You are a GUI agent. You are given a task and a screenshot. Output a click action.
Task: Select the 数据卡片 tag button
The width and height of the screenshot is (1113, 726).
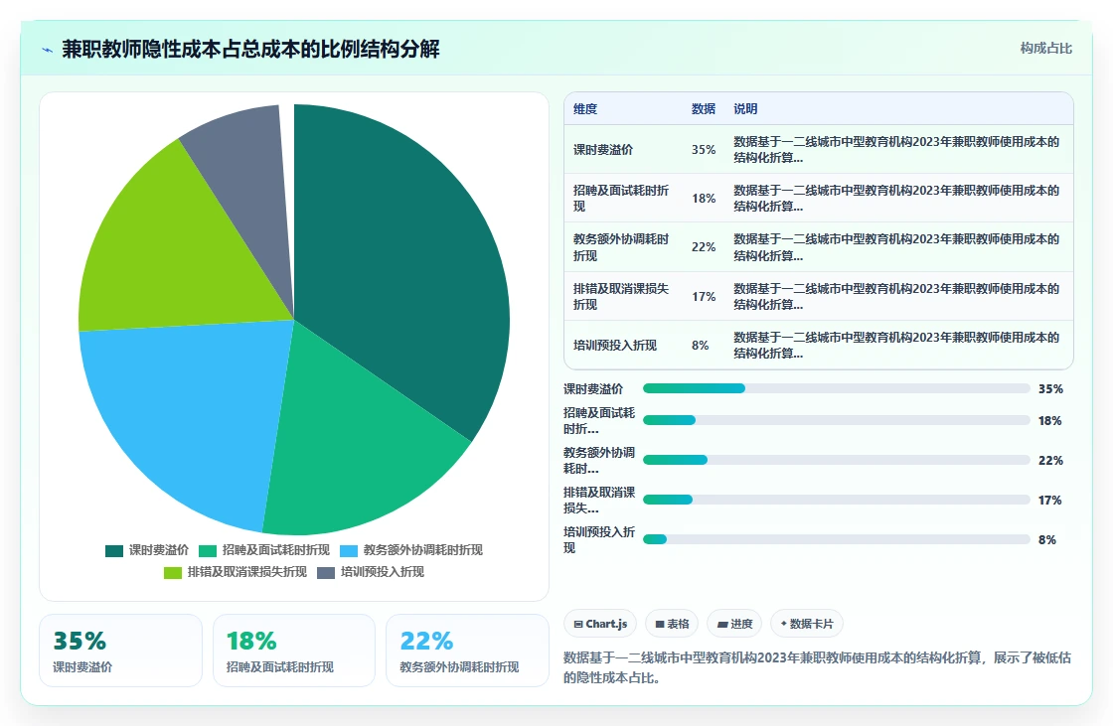[806, 624]
